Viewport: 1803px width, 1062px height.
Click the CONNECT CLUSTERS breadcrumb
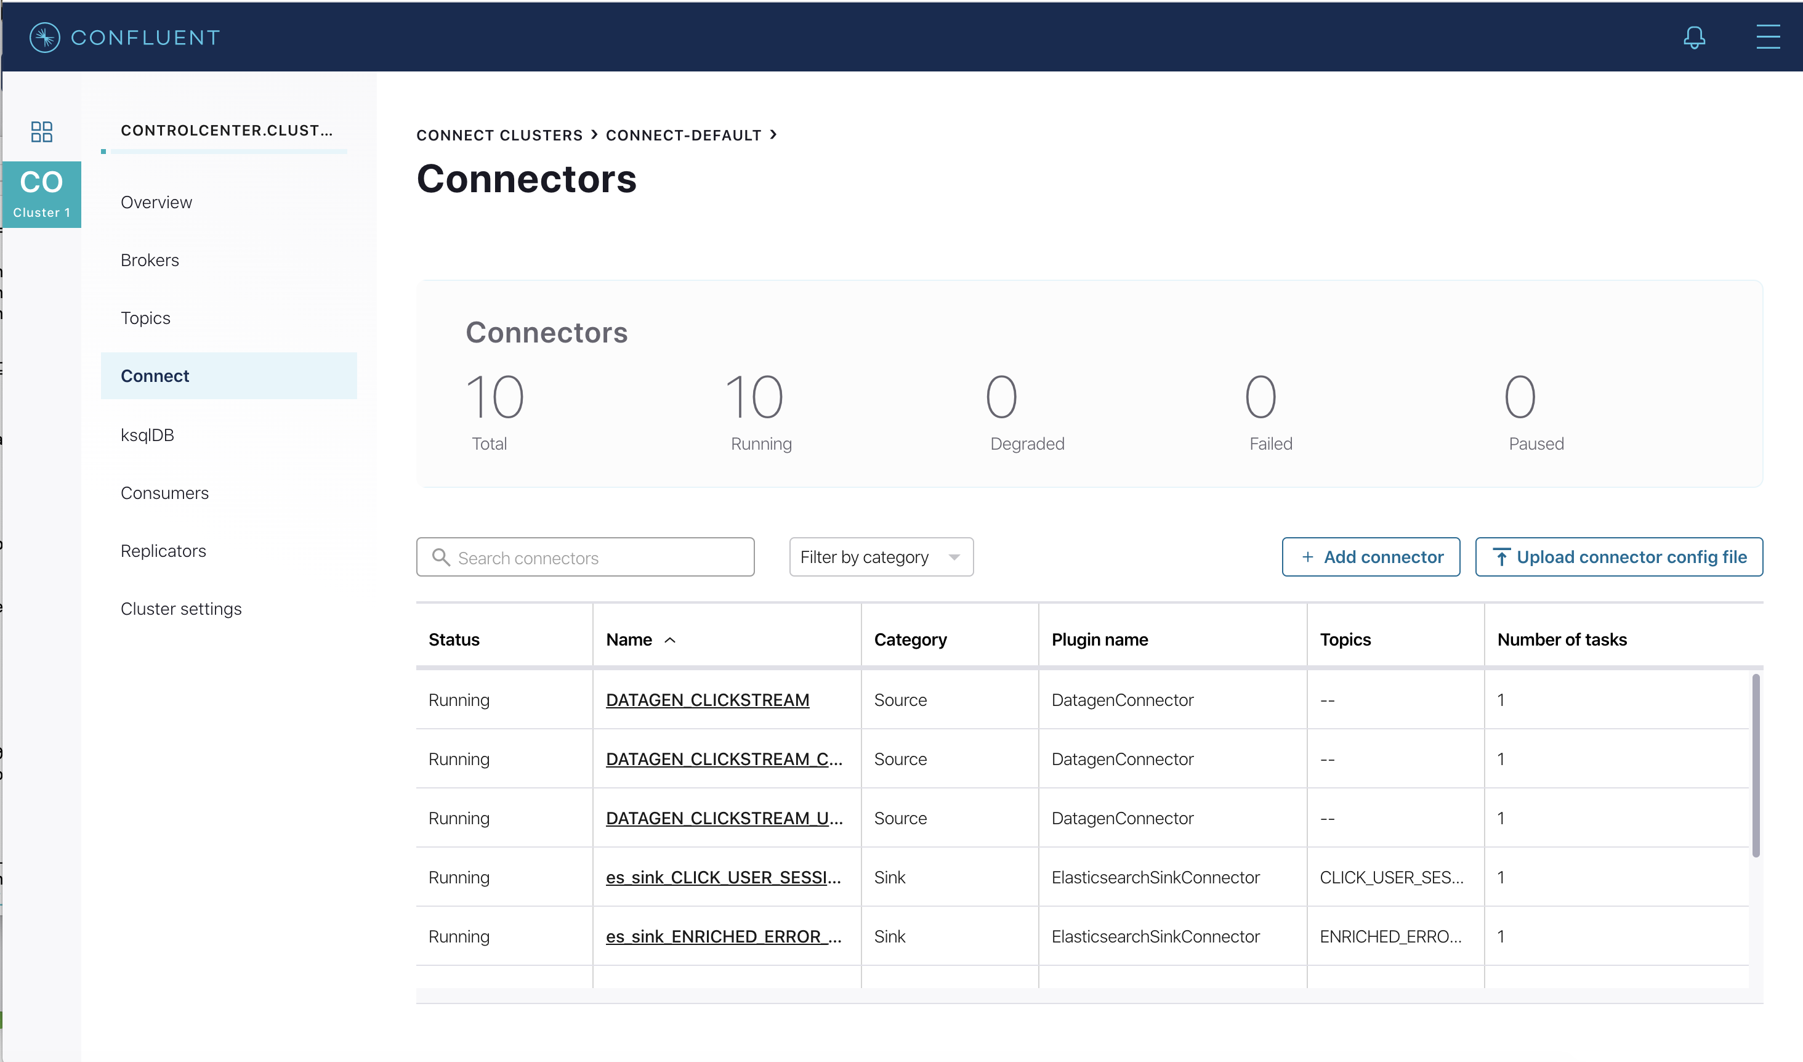(x=499, y=136)
